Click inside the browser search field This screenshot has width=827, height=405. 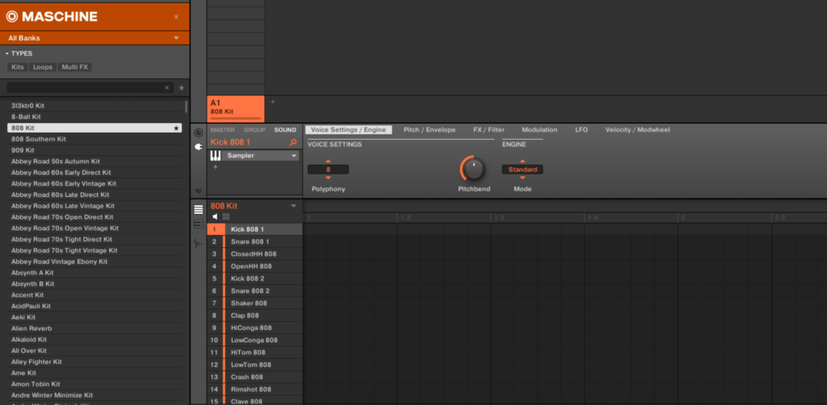[x=85, y=87]
